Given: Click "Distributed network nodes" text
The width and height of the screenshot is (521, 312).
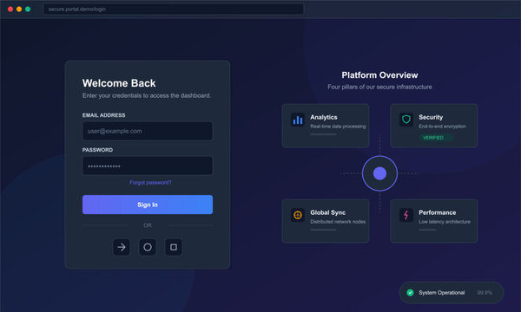Looking at the screenshot, I should click(338, 222).
